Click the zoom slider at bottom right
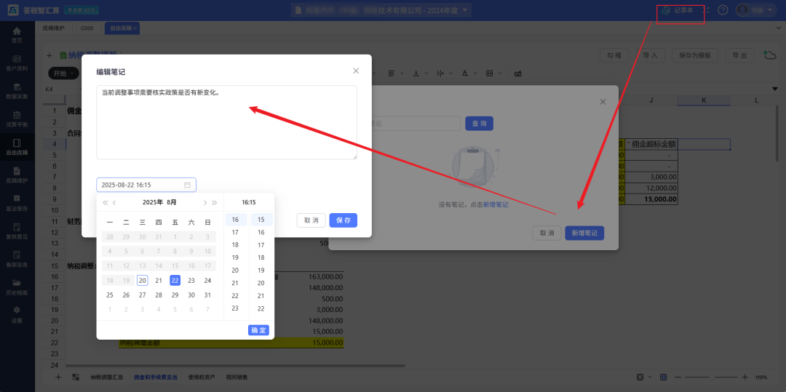The height and width of the screenshot is (392, 786). pos(712,377)
